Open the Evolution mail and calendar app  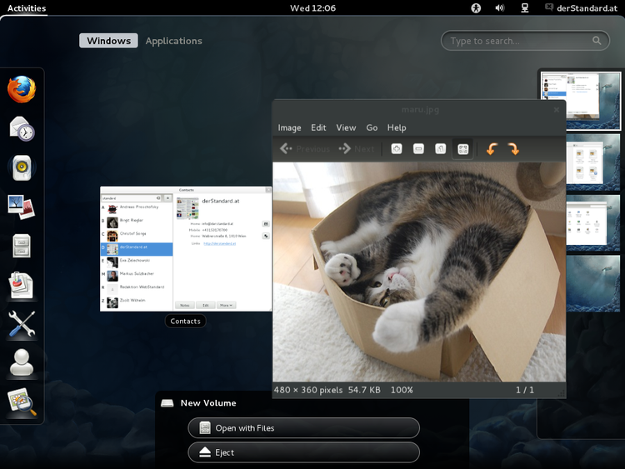(x=22, y=128)
